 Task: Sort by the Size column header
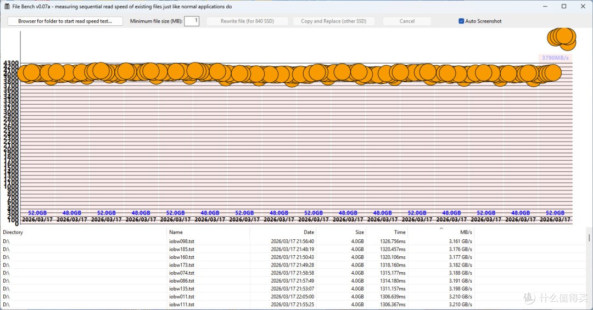pos(341,232)
